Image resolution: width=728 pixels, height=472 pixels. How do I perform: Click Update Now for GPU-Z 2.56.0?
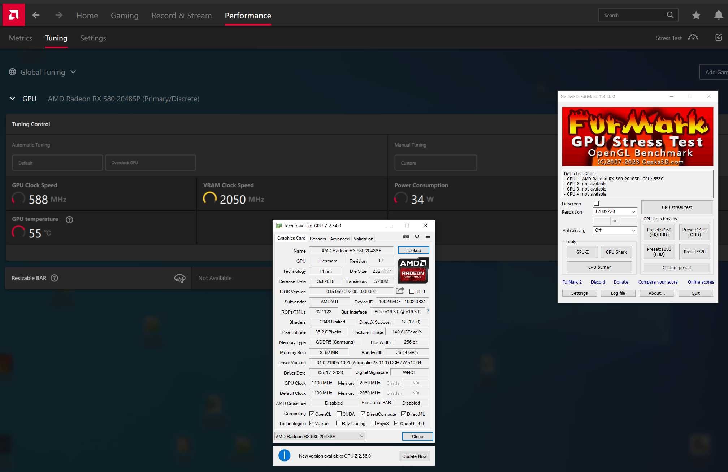coord(414,455)
